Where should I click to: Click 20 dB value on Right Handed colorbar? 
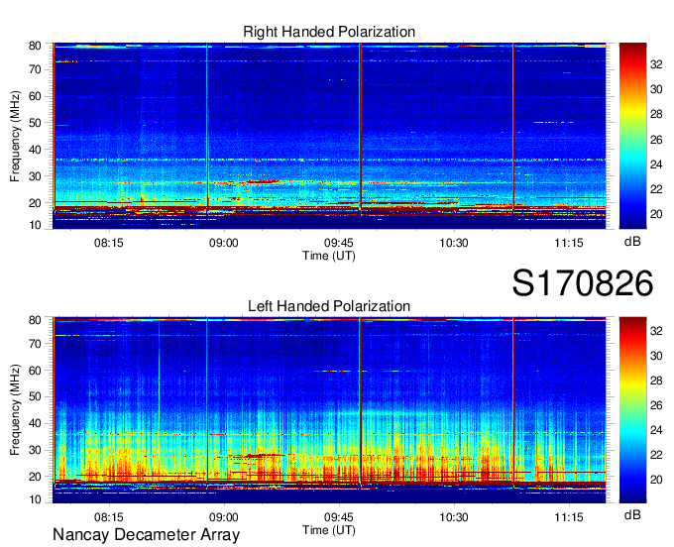[x=656, y=214]
